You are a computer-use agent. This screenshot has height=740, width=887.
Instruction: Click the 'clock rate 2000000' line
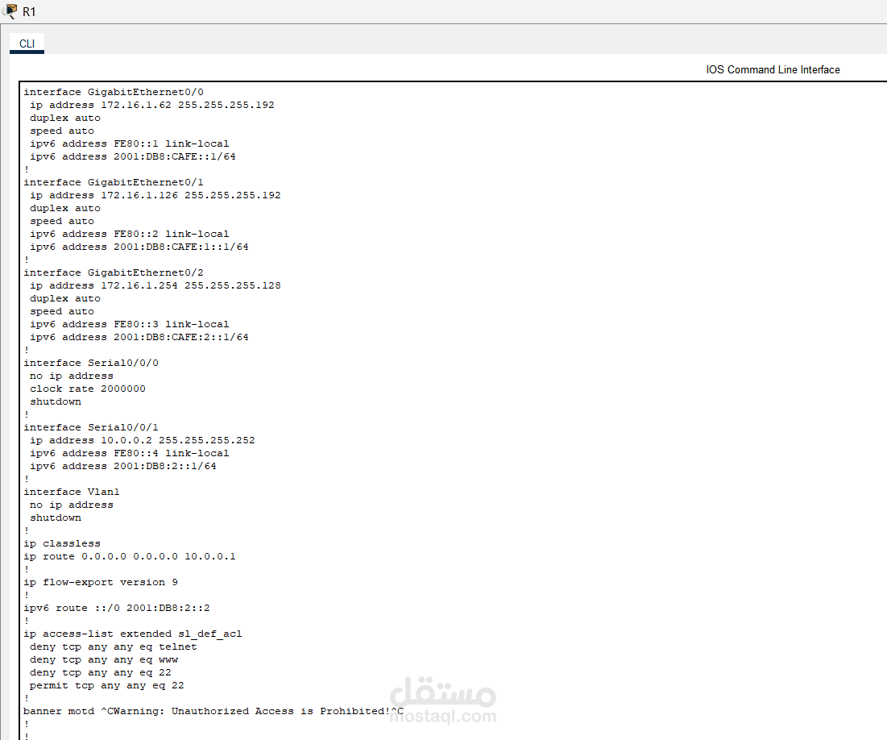coord(88,389)
